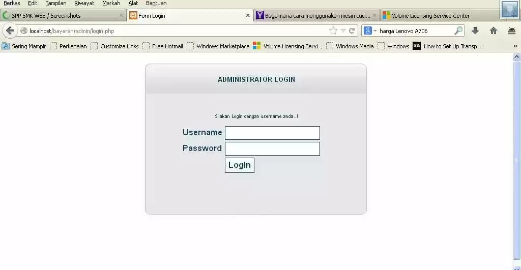Open the Bantuan menu

tap(156, 4)
